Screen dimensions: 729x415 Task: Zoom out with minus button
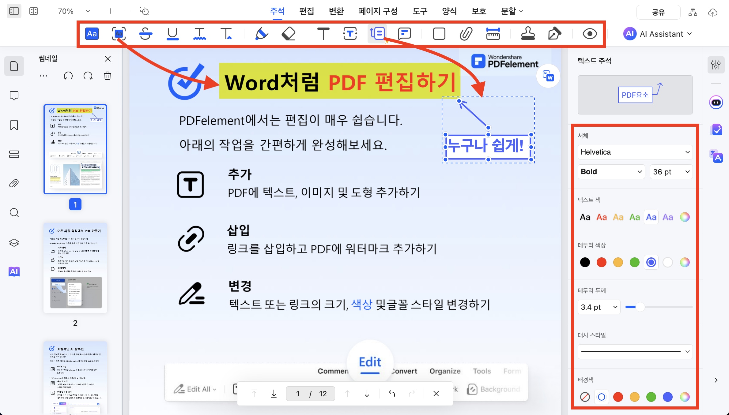[127, 11]
